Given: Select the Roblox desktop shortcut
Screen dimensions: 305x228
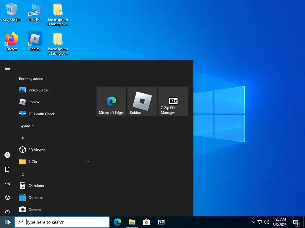Looking at the screenshot, I should click(x=35, y=41).
